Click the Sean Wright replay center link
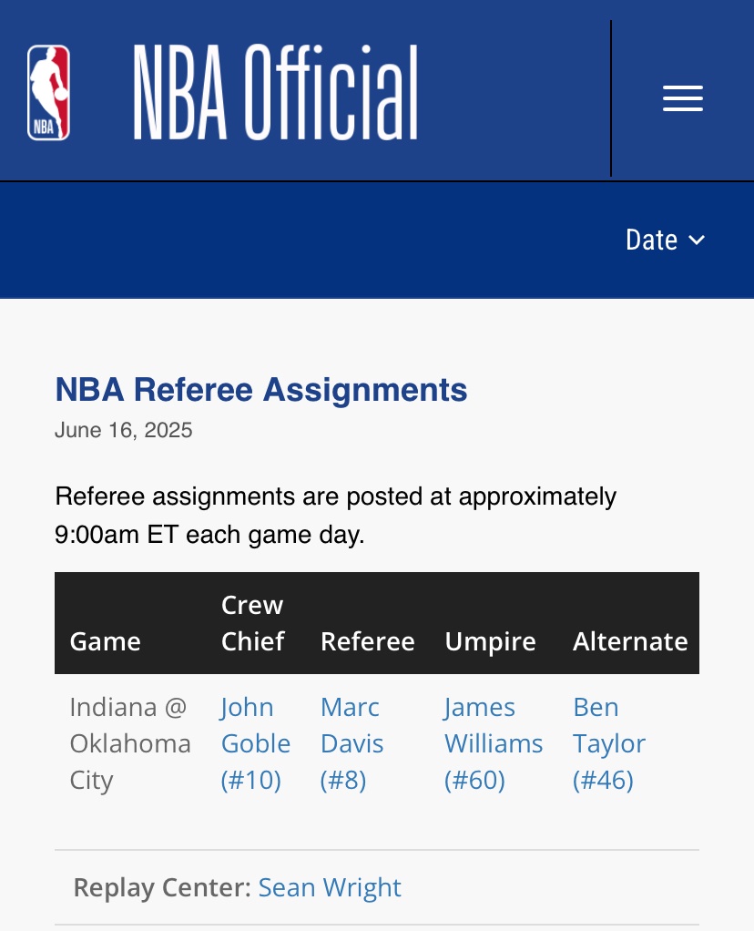Viewport: 754px width, 931px height. tap(330, 887)
